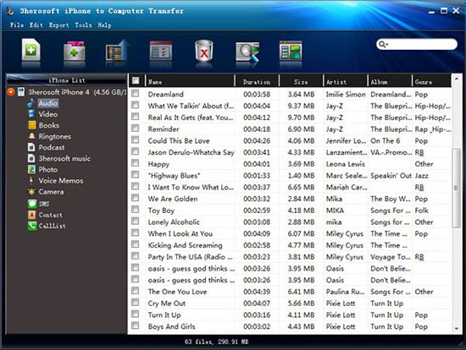The width and height of the screenshot is (466, 350).
Task: Check the Reminder song checkbox
Action: (x=136, y=129)
